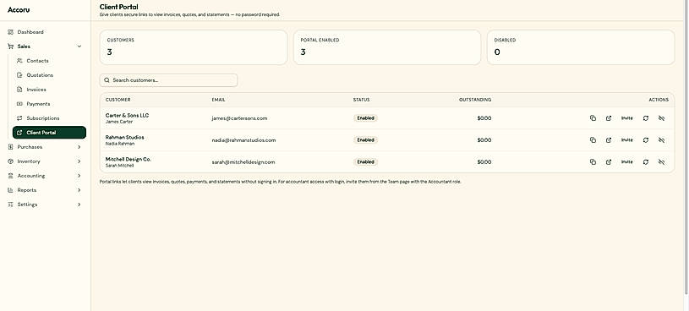Click Enabled badge for Mitchell Design Co.
The width and height of the screenshot is (689, 311).
tap(365, 162)
